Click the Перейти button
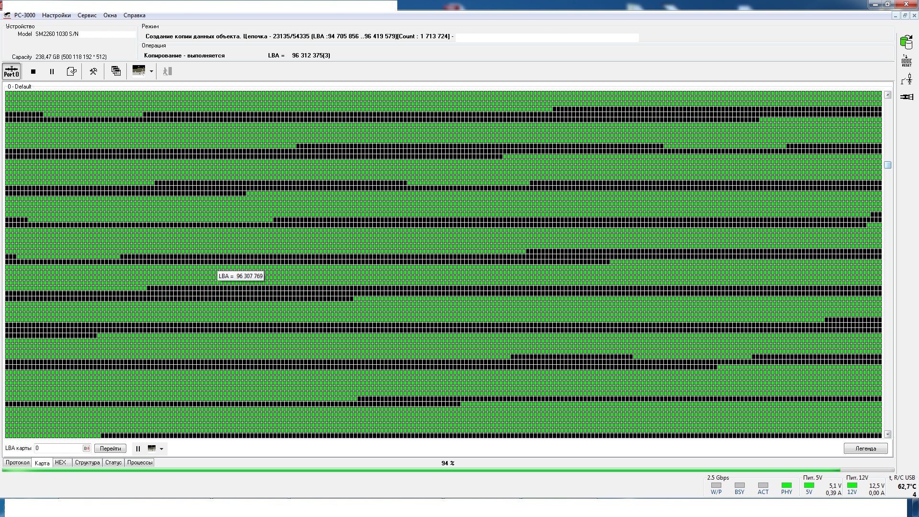919x517 pixels. [111, 449]
